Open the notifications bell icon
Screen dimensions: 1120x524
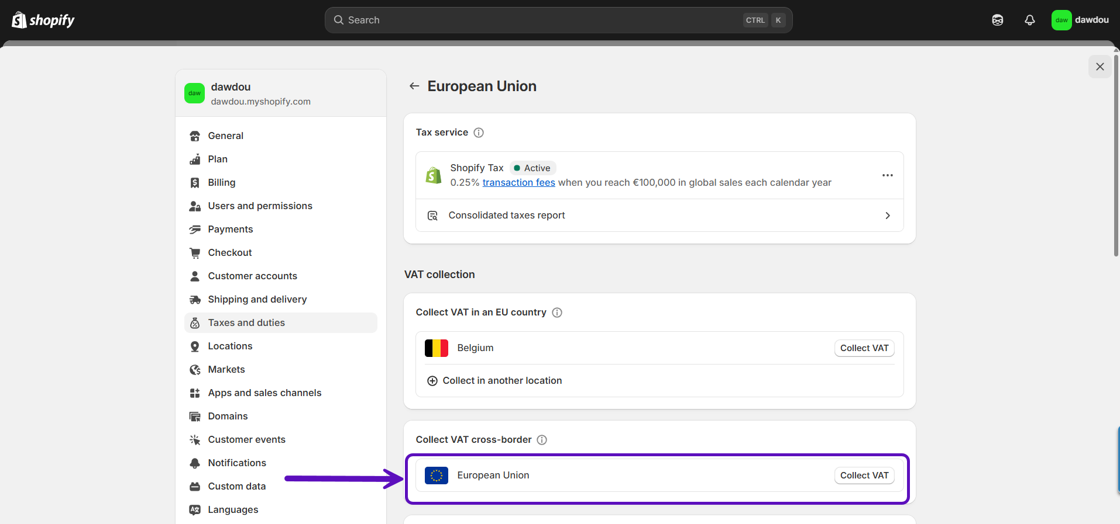coord(1029,20)
